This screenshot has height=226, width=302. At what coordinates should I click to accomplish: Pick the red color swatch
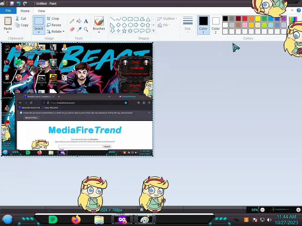pos(245,19)
